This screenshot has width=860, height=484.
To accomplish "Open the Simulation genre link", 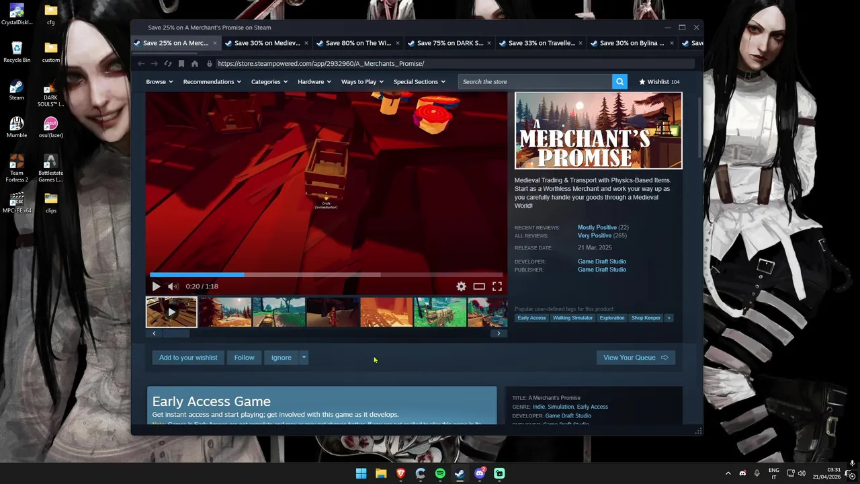I will 560,407.
